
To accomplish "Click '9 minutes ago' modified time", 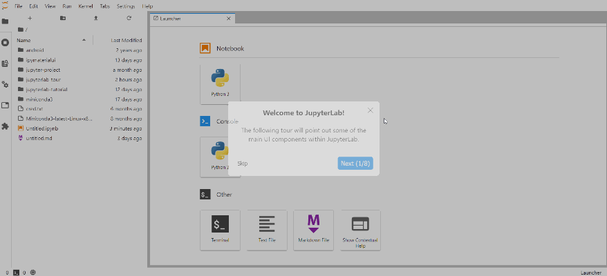I will tap(126, 128).
